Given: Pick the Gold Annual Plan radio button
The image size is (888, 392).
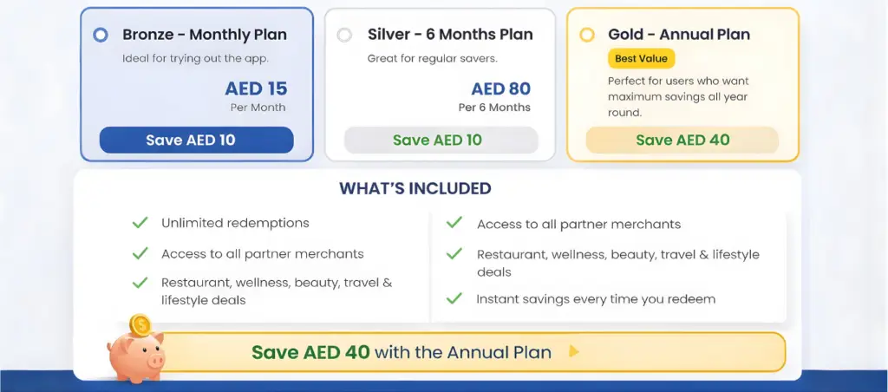Looking at the screenshot, I should [587, 36].
